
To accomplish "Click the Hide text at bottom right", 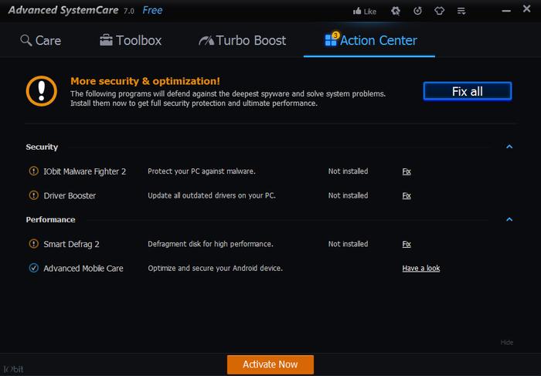I will pyautogui.click(x=507, y=342).
